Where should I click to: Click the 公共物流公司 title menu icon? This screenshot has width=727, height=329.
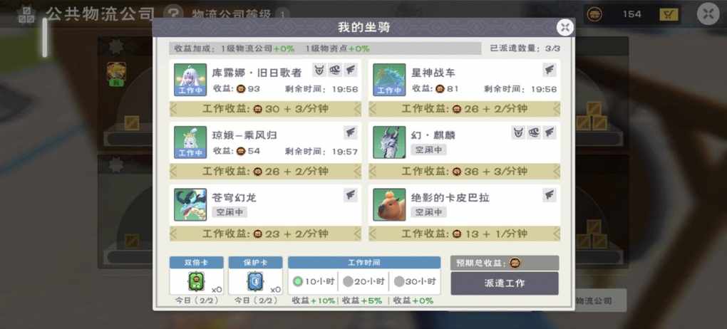click(26, 15)
